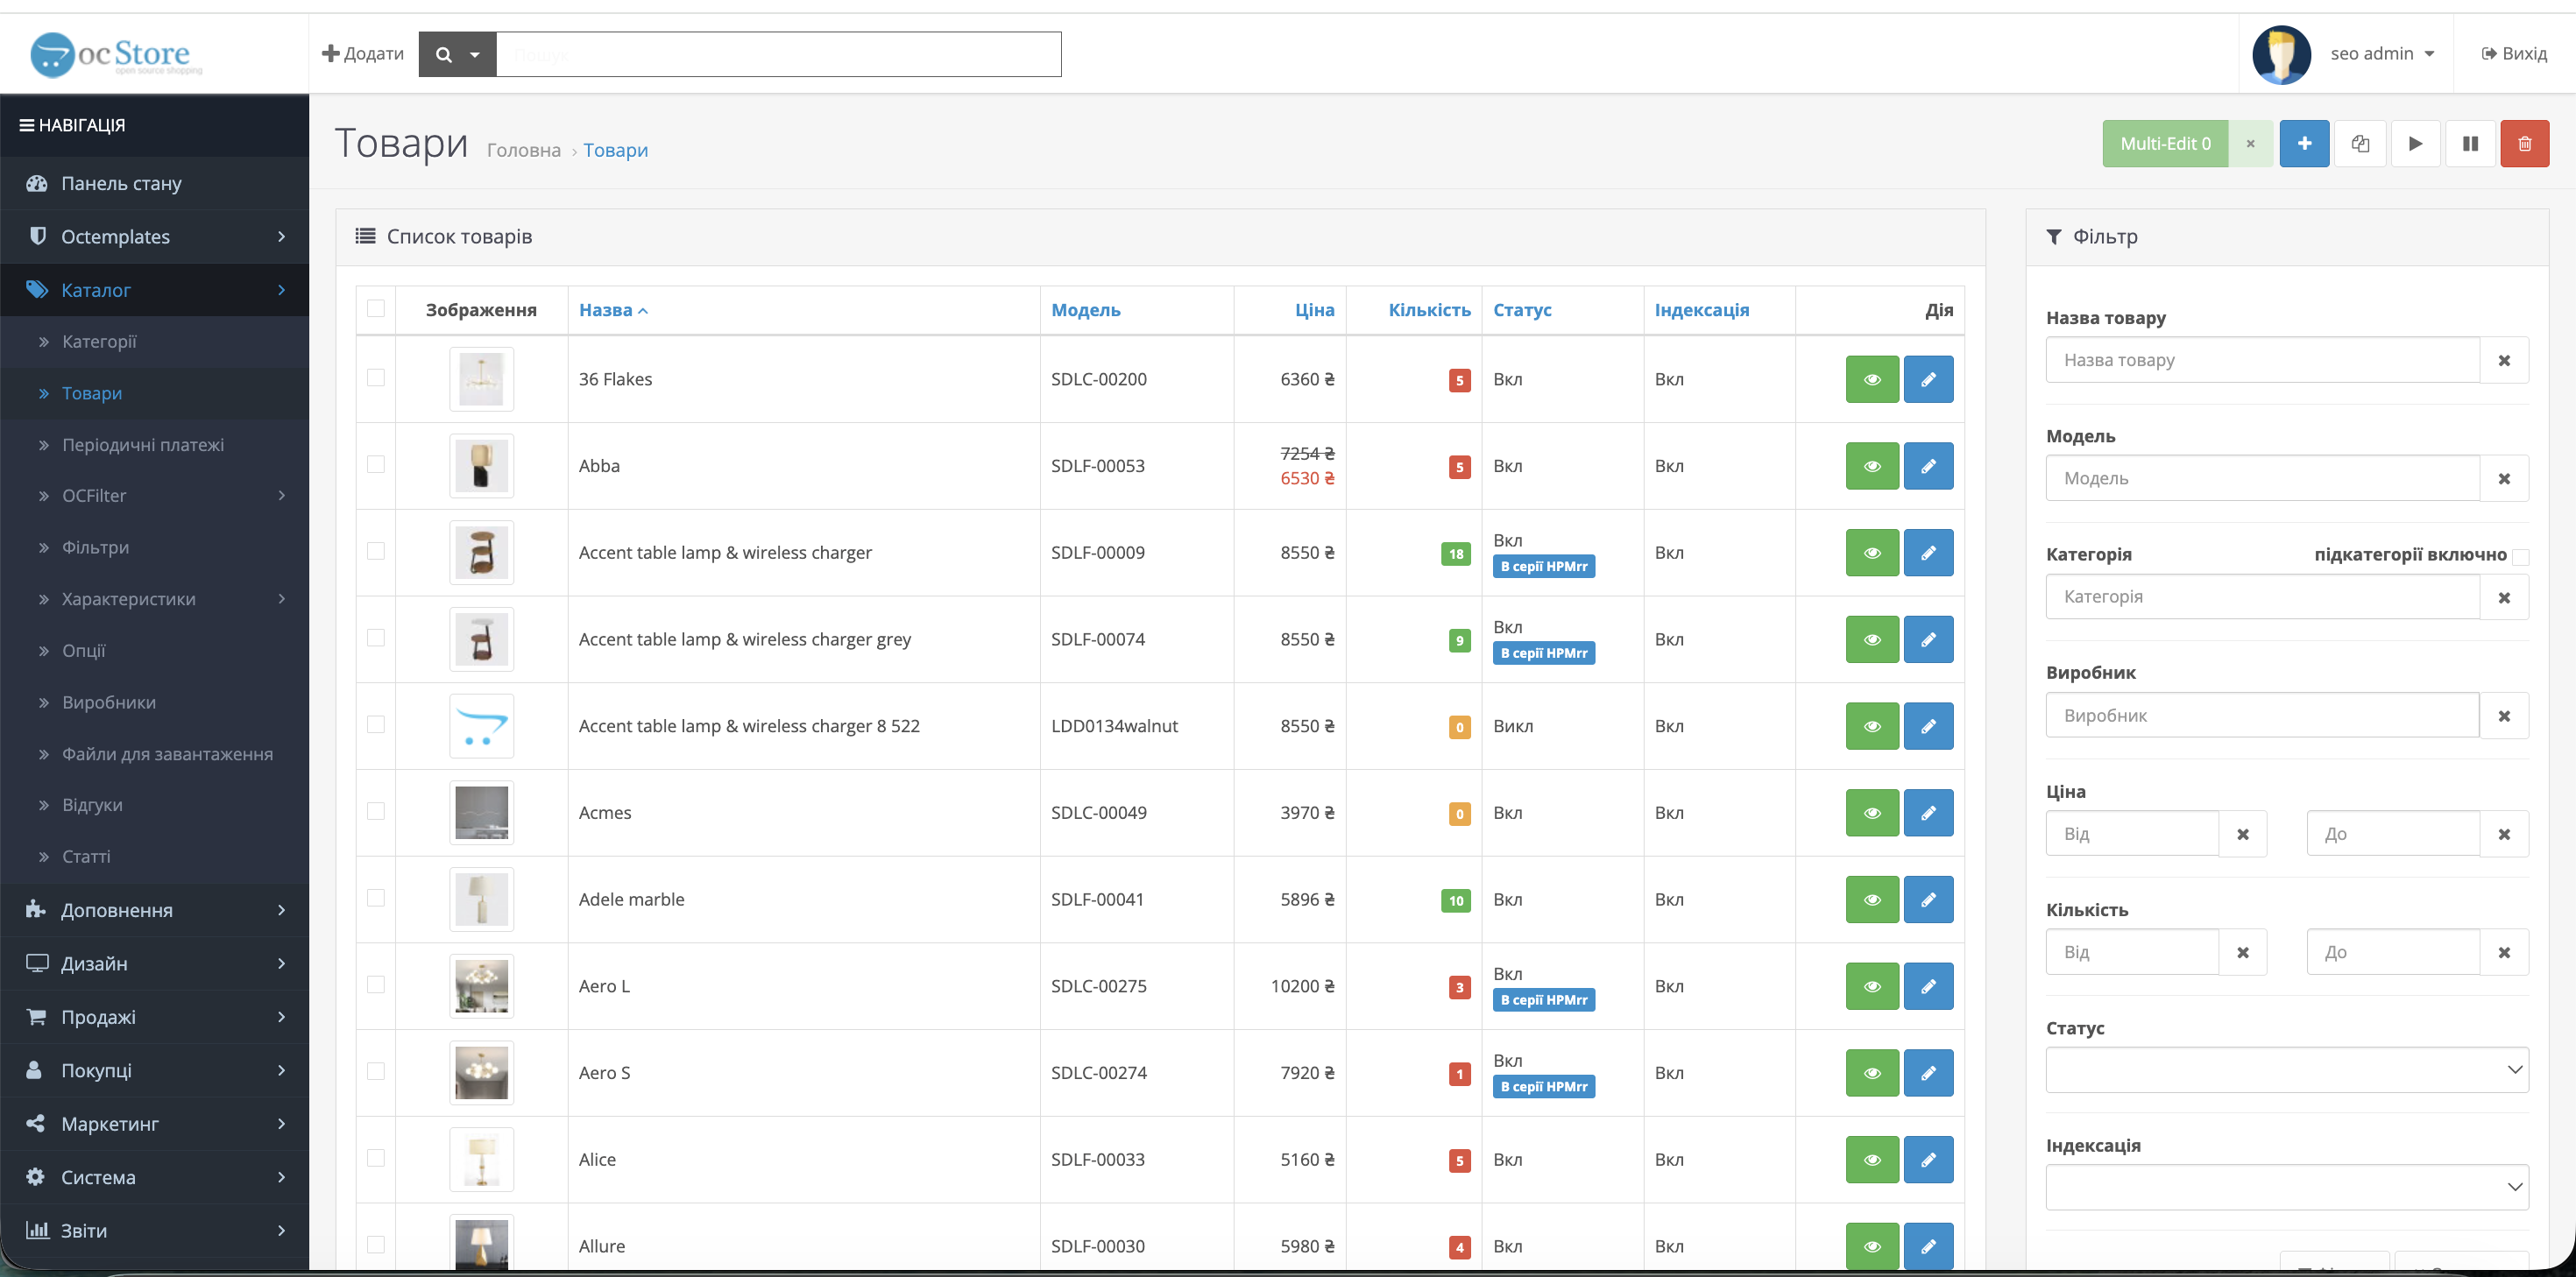Click the Покупці user icon
Image resolution: width=2576 pixels, height=1277 pixels.
click(x=34, y=1070)
